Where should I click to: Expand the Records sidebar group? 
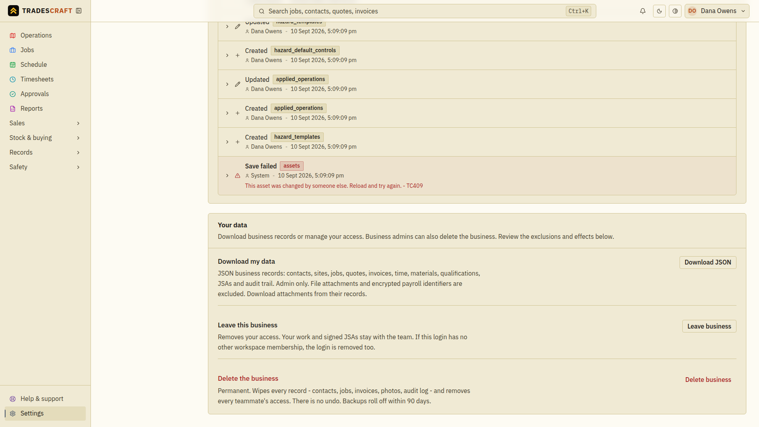coord(45,152)
